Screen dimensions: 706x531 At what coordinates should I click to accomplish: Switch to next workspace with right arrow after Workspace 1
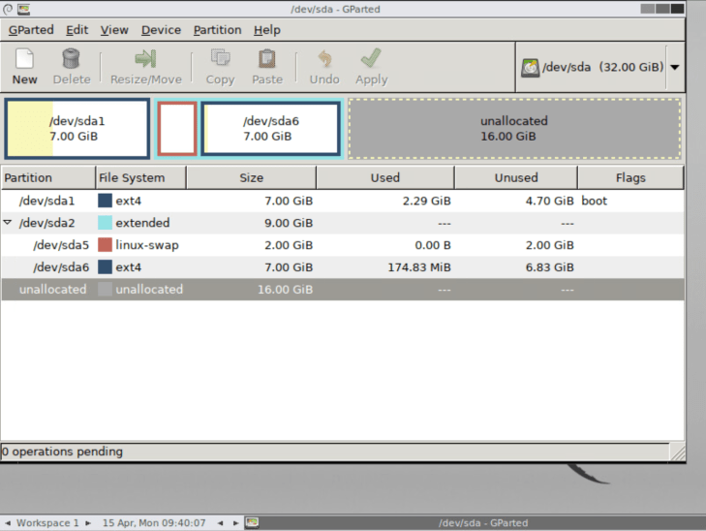click(88, 523)
